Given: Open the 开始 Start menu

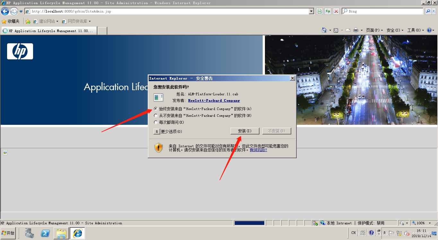Looking at the screenshot, I should 8,233.
